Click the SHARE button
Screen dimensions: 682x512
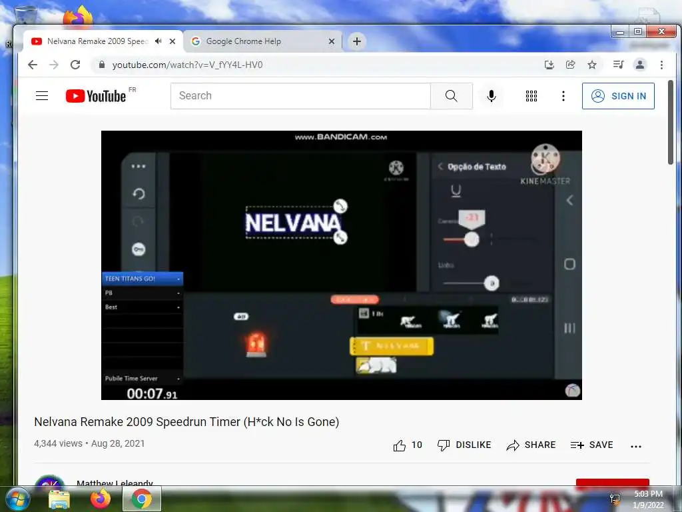(x=531, y=445)
